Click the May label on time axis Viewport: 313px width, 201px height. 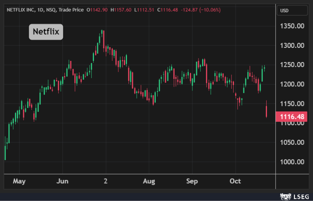coord(19,181)
